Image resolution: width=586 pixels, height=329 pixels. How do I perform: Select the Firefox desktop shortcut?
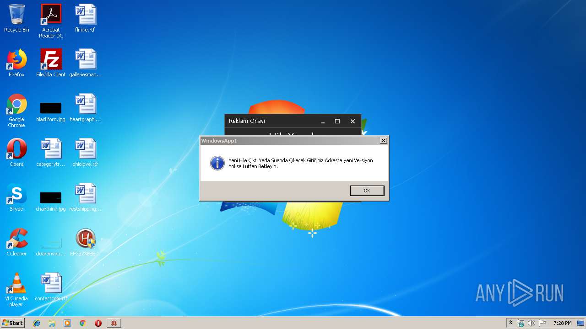coord(16,63)
